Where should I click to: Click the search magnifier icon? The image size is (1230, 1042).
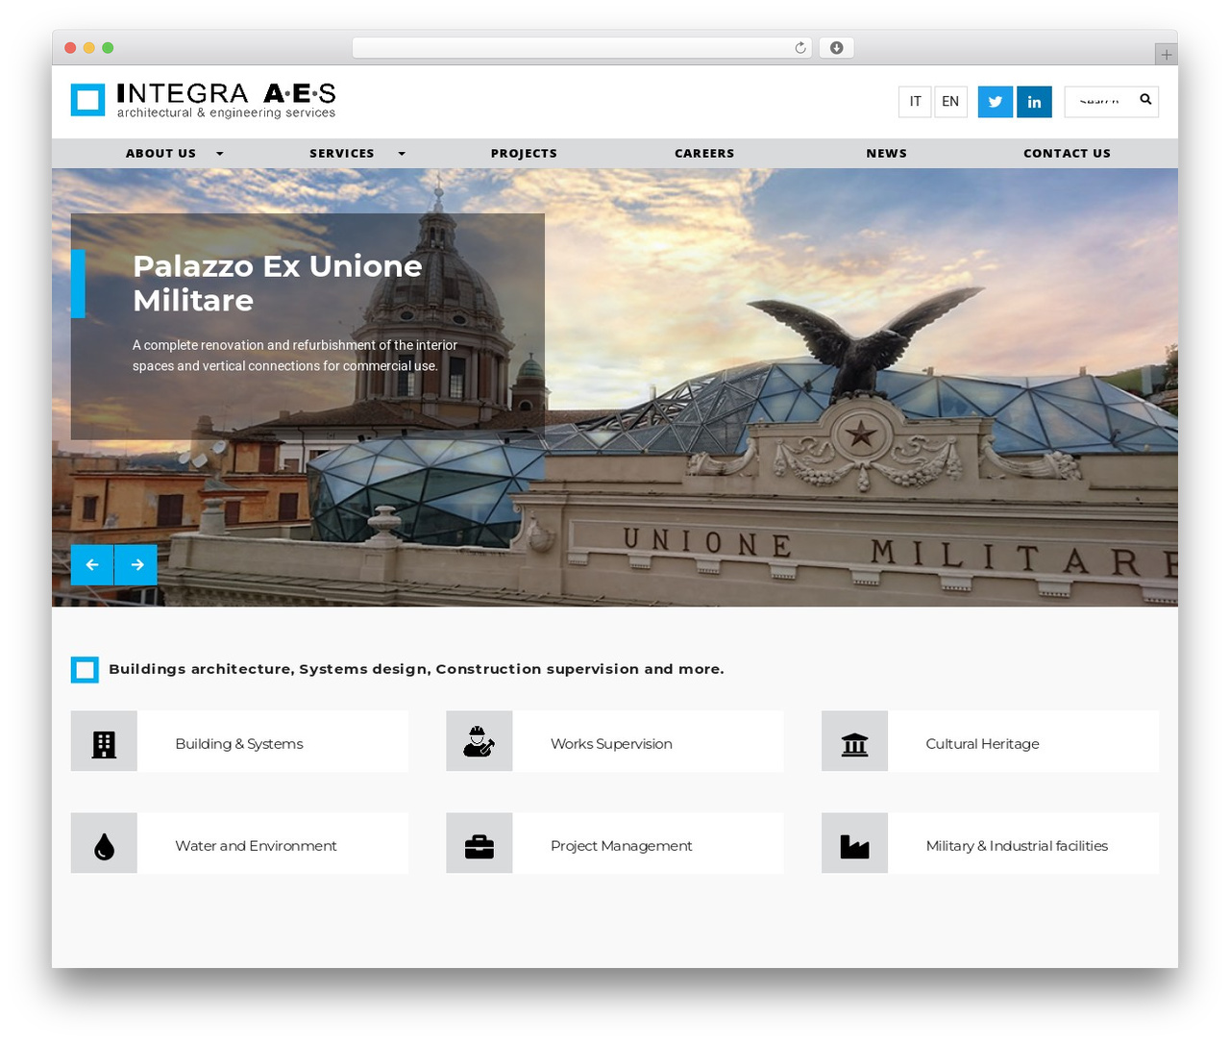pos(1145,100)
